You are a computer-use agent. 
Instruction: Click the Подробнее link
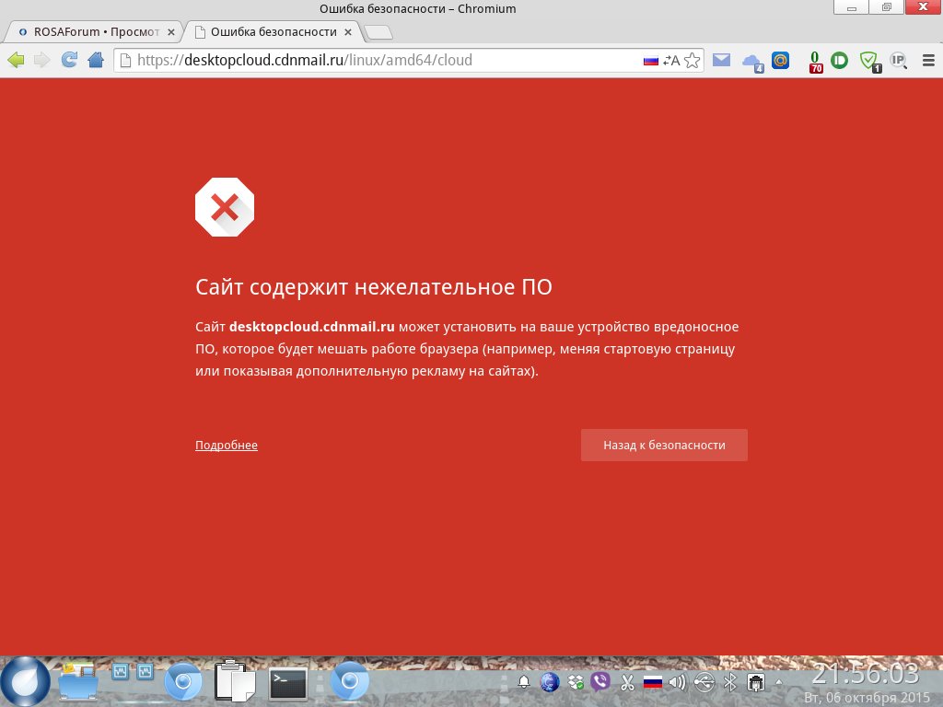pos(227,446)
